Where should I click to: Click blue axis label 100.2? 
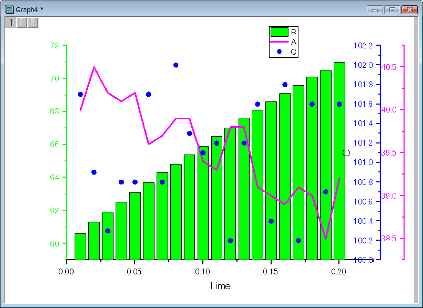click(x=363, y=240)
